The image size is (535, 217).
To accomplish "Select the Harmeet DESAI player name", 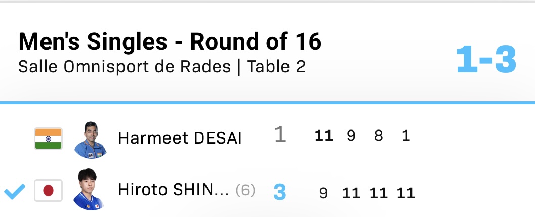I will (179, 138).
